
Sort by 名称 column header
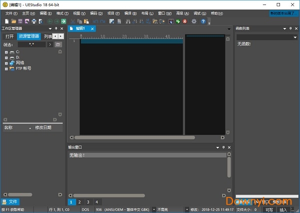tap(17, 127)
